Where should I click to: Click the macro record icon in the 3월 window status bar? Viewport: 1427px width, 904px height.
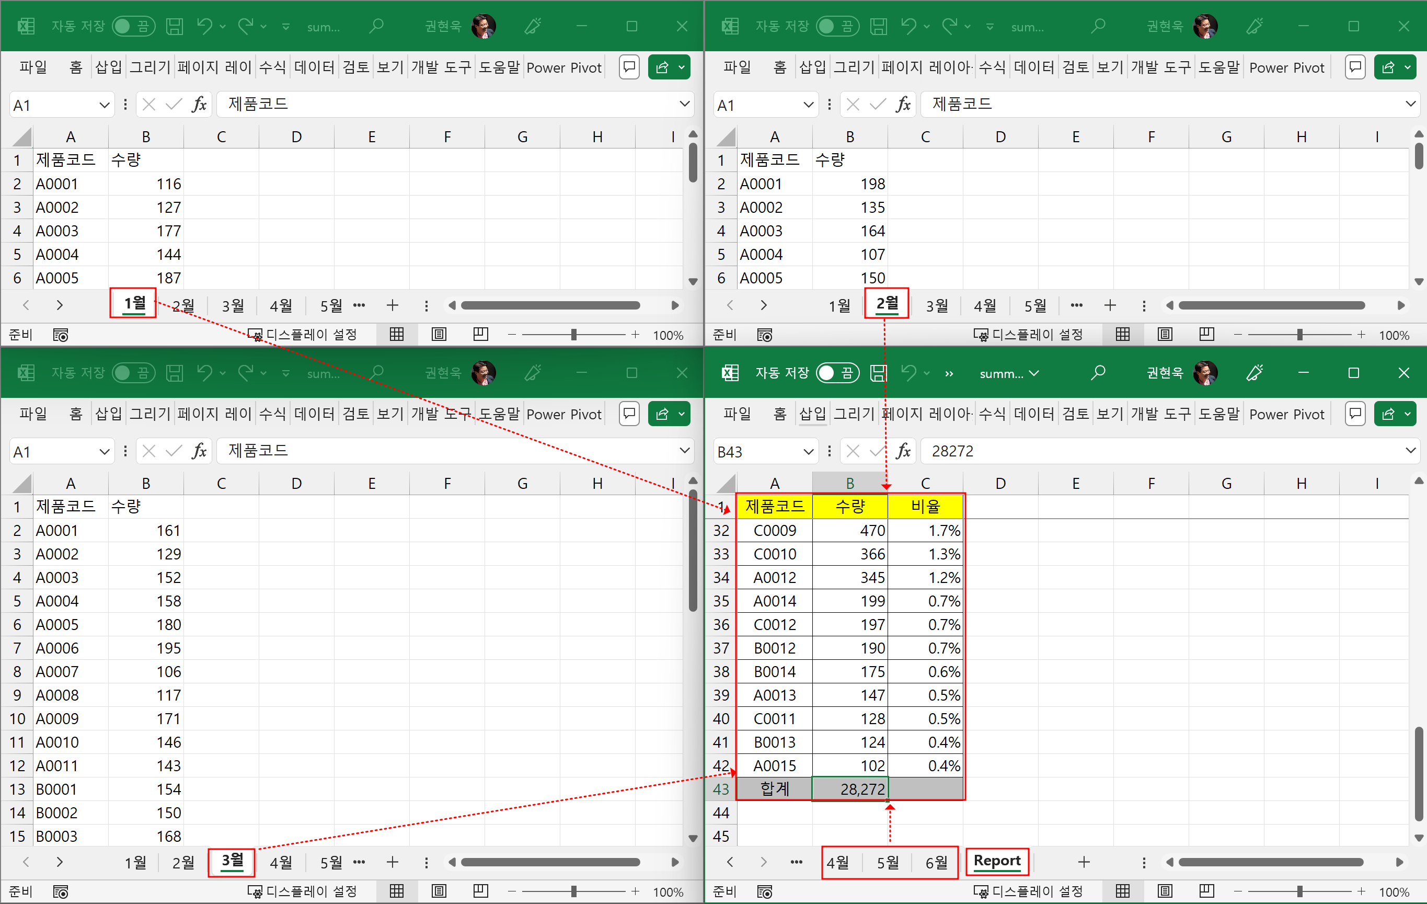61,891
